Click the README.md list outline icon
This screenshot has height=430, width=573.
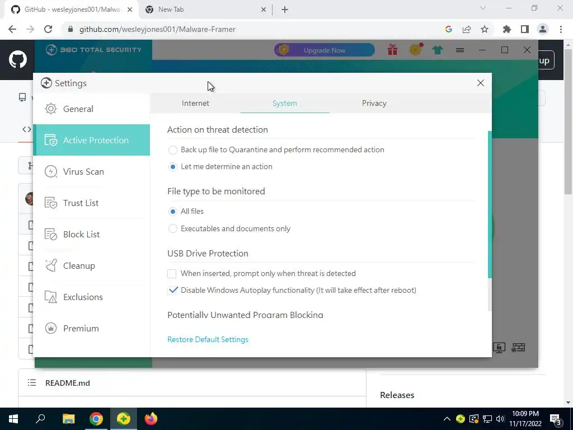pyautogui.click(x=32, y=383)
